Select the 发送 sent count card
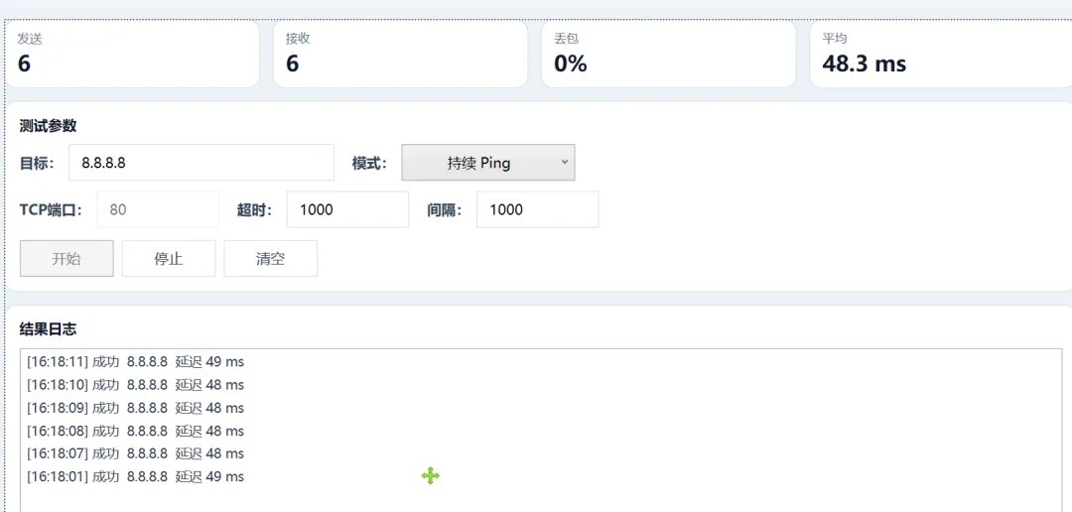The width and height of the screenshot is (1072, 512). click(x=133, y=54)
